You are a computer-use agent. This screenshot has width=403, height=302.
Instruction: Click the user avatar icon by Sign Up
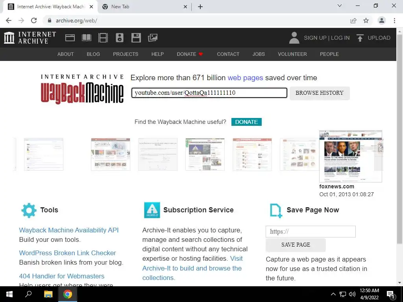click(x=294, y=38)
